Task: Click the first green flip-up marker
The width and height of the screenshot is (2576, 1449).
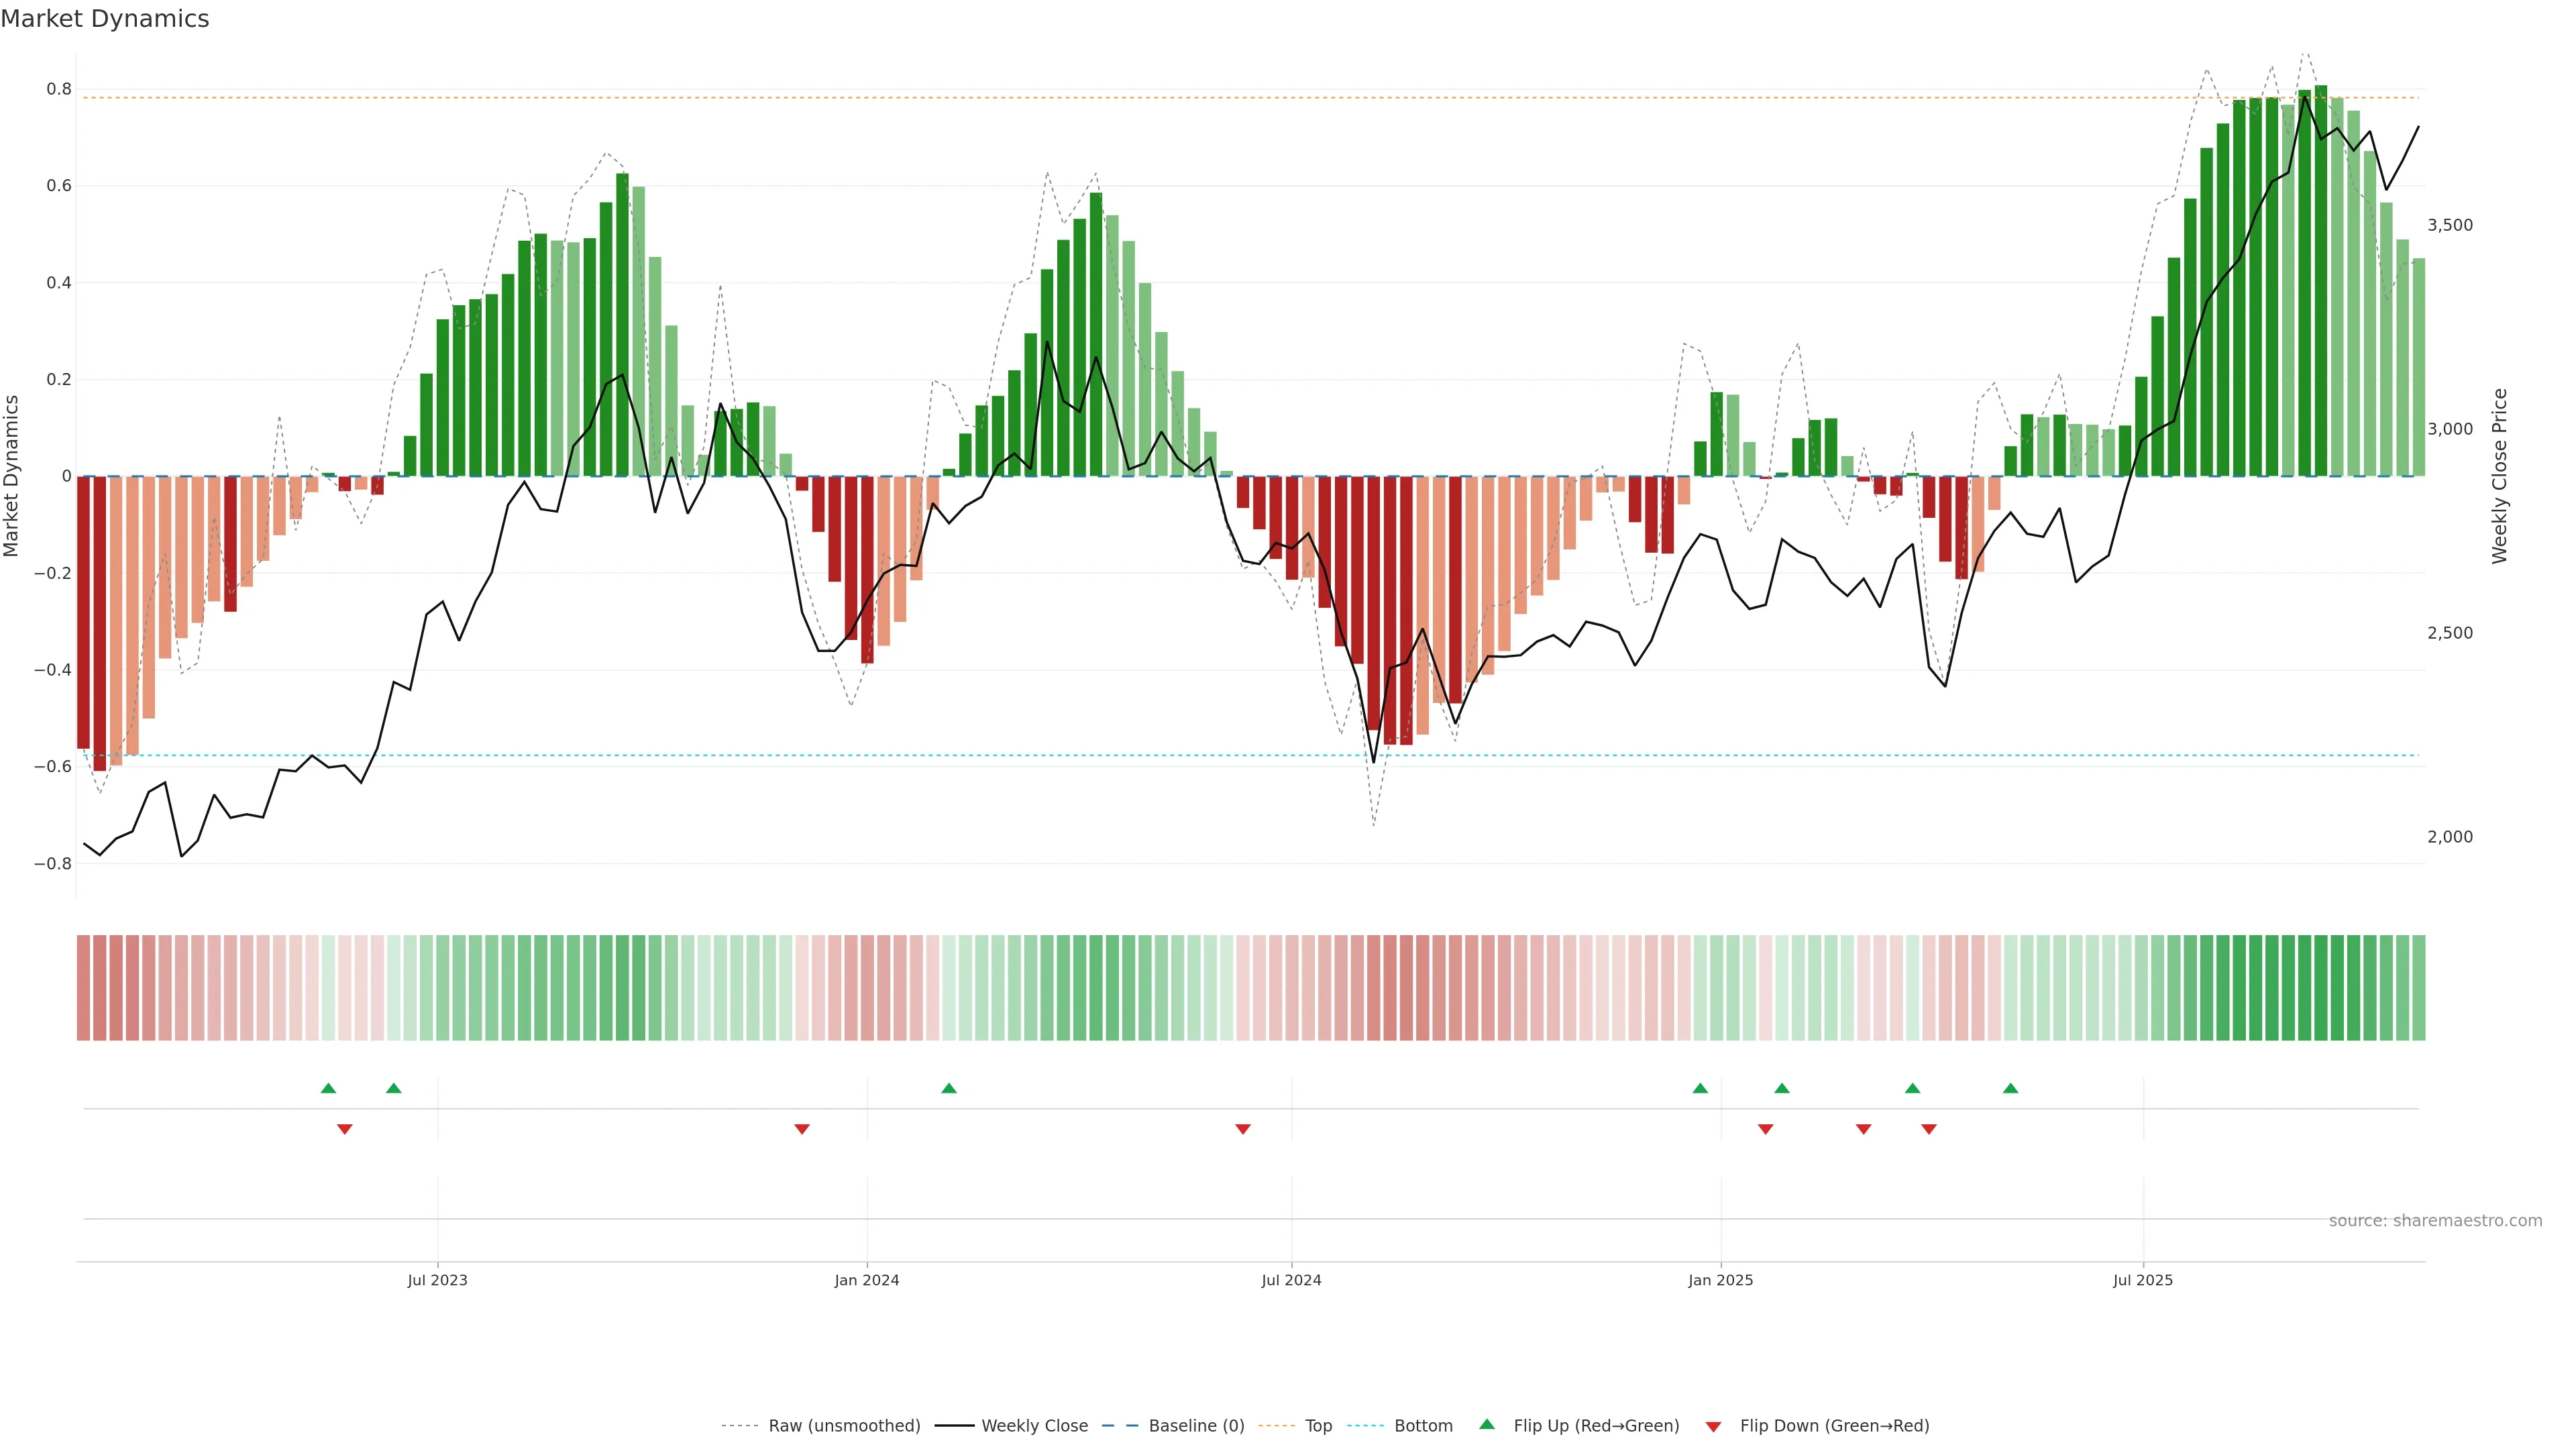Action: pos(328,1088)
